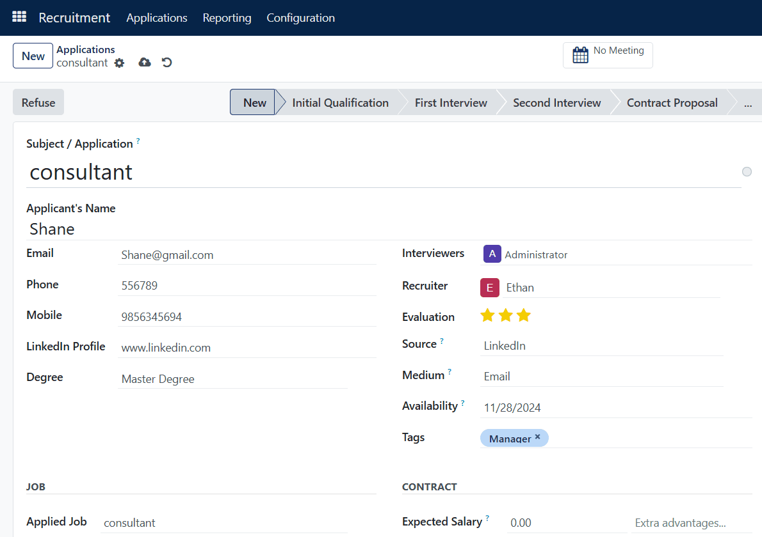The image size is (762, 537).
Task: Open the Availability date picker
Action: [x=616, y=407]
